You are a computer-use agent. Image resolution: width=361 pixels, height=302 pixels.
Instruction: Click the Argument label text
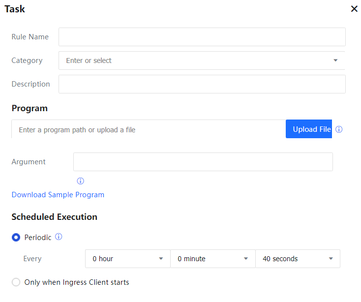pos(29,162)
